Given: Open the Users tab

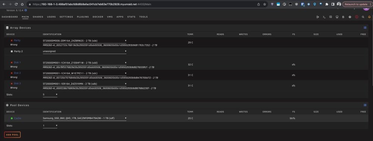Looking at the screenshot, I should coord(51,17).
